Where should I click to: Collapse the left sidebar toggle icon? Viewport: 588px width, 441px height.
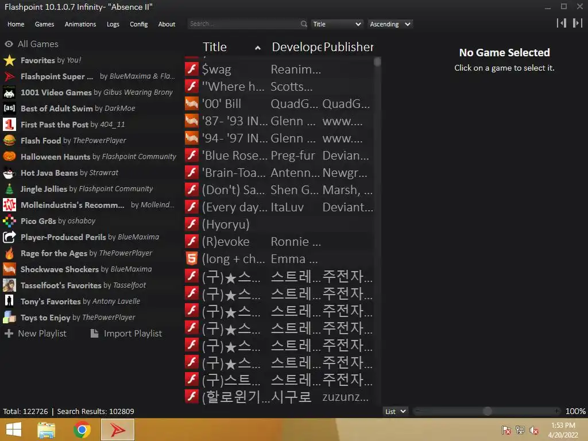[x=562, y=23]
